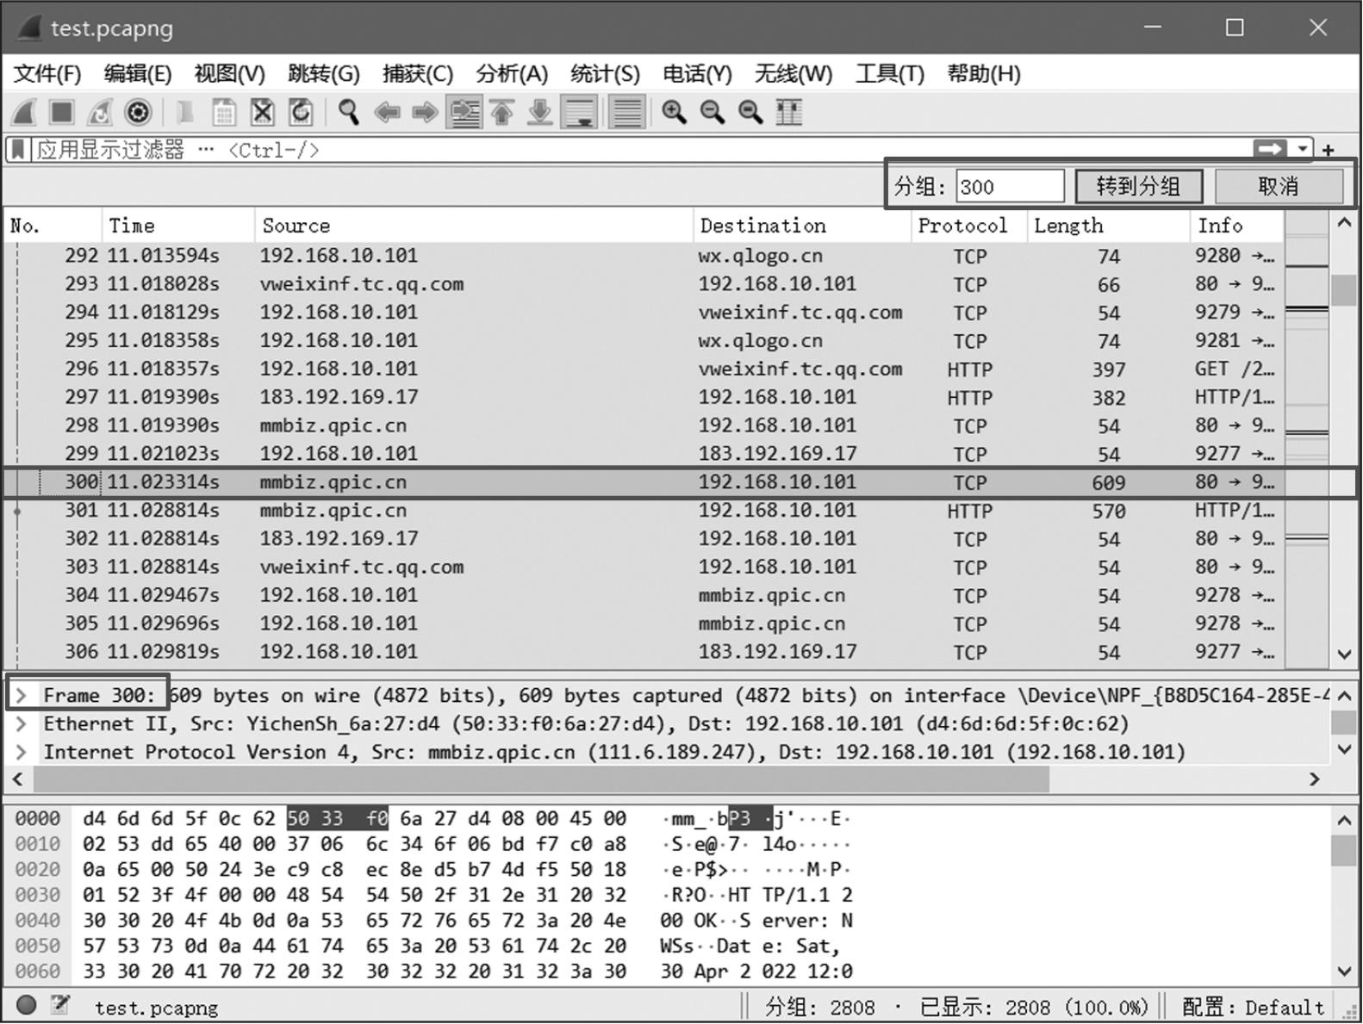Expand Internet Protocol Version 4 section

point(22,752)
